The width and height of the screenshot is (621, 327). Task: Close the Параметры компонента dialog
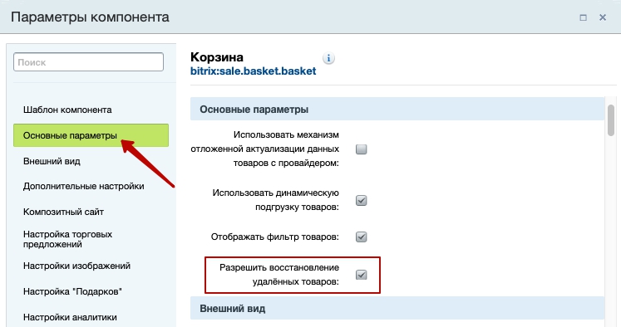tap(603, 17)
